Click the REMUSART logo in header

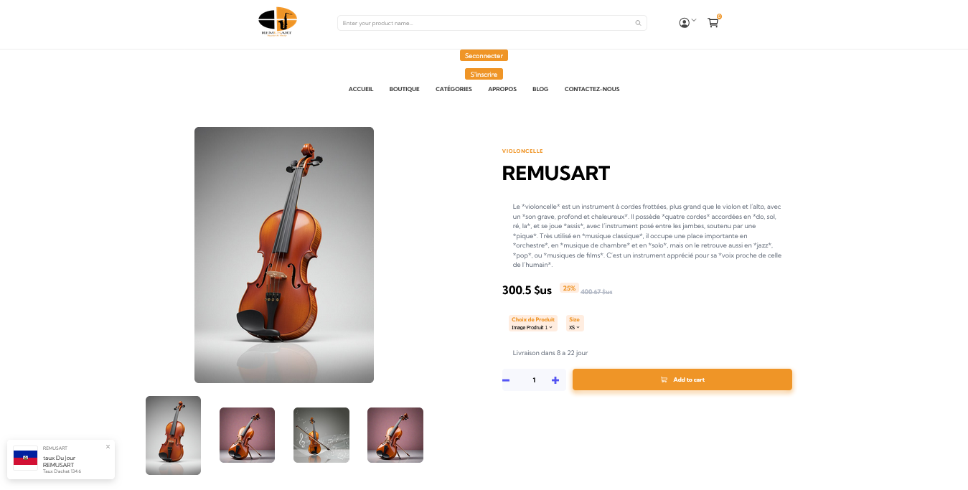(x=278, y=22)
